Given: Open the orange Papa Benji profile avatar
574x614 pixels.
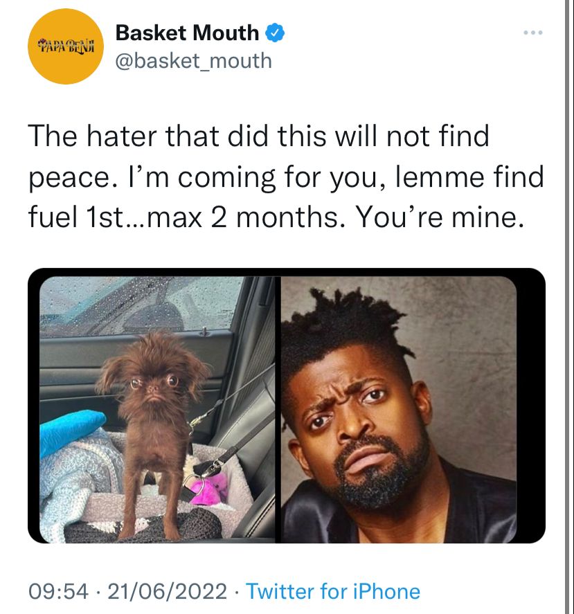Looking at the screenshot, I should 66,46.
